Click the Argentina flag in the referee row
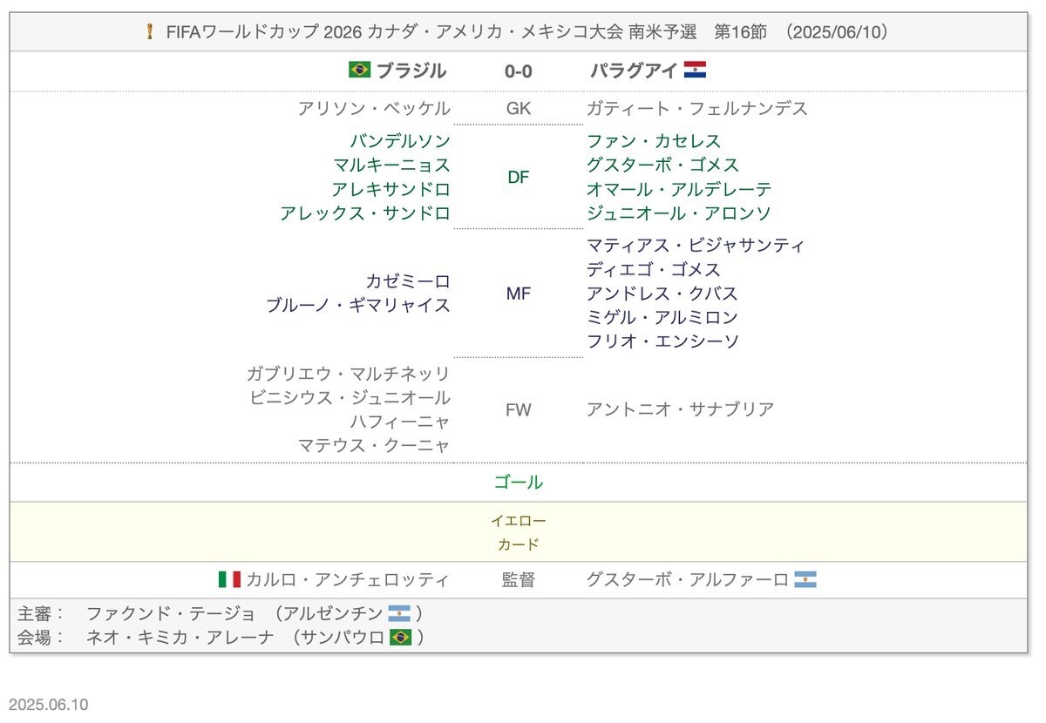The height and width of the screenshot is (723, 1046). coord(399,613)
